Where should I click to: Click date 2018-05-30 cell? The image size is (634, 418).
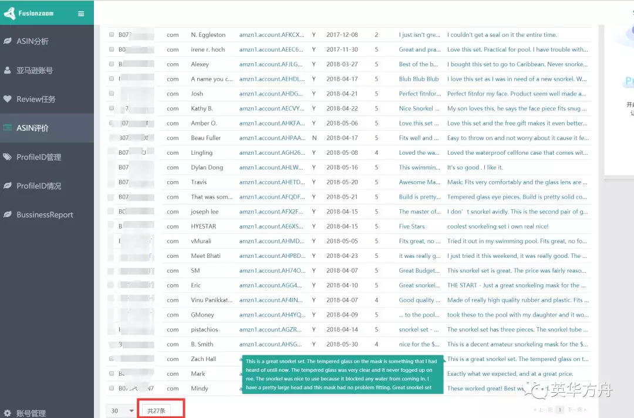[342, 344]
